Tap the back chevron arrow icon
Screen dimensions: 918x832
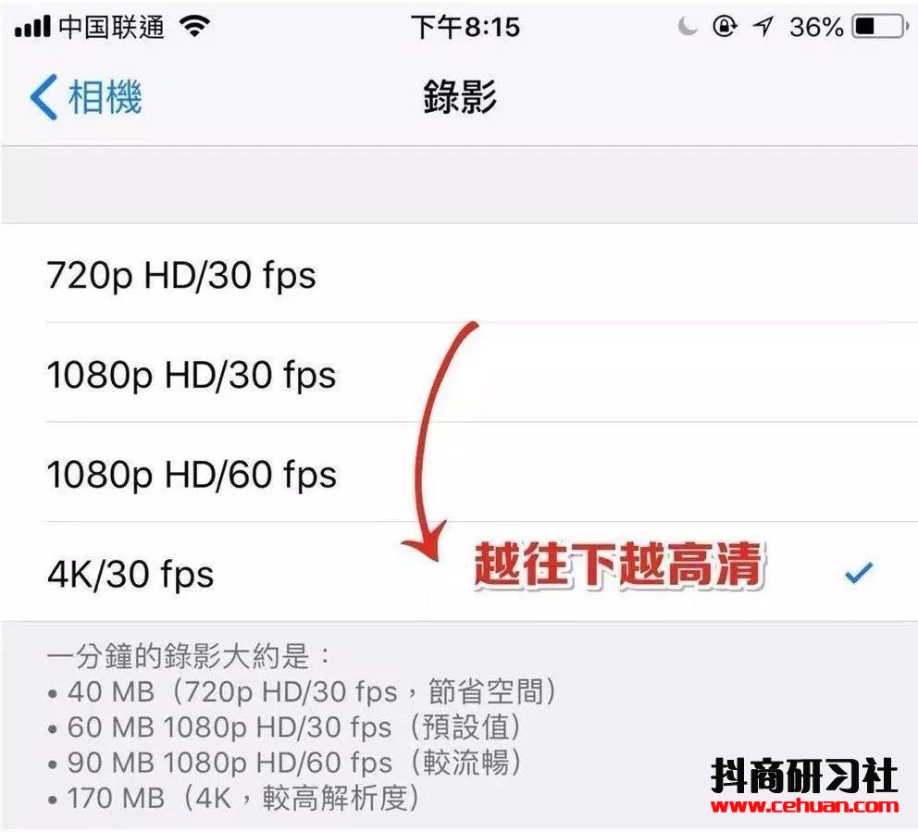(x=43, y=97)
